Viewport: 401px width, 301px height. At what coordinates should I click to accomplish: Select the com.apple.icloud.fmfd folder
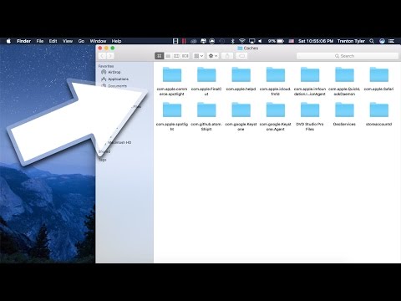(276, 81)
